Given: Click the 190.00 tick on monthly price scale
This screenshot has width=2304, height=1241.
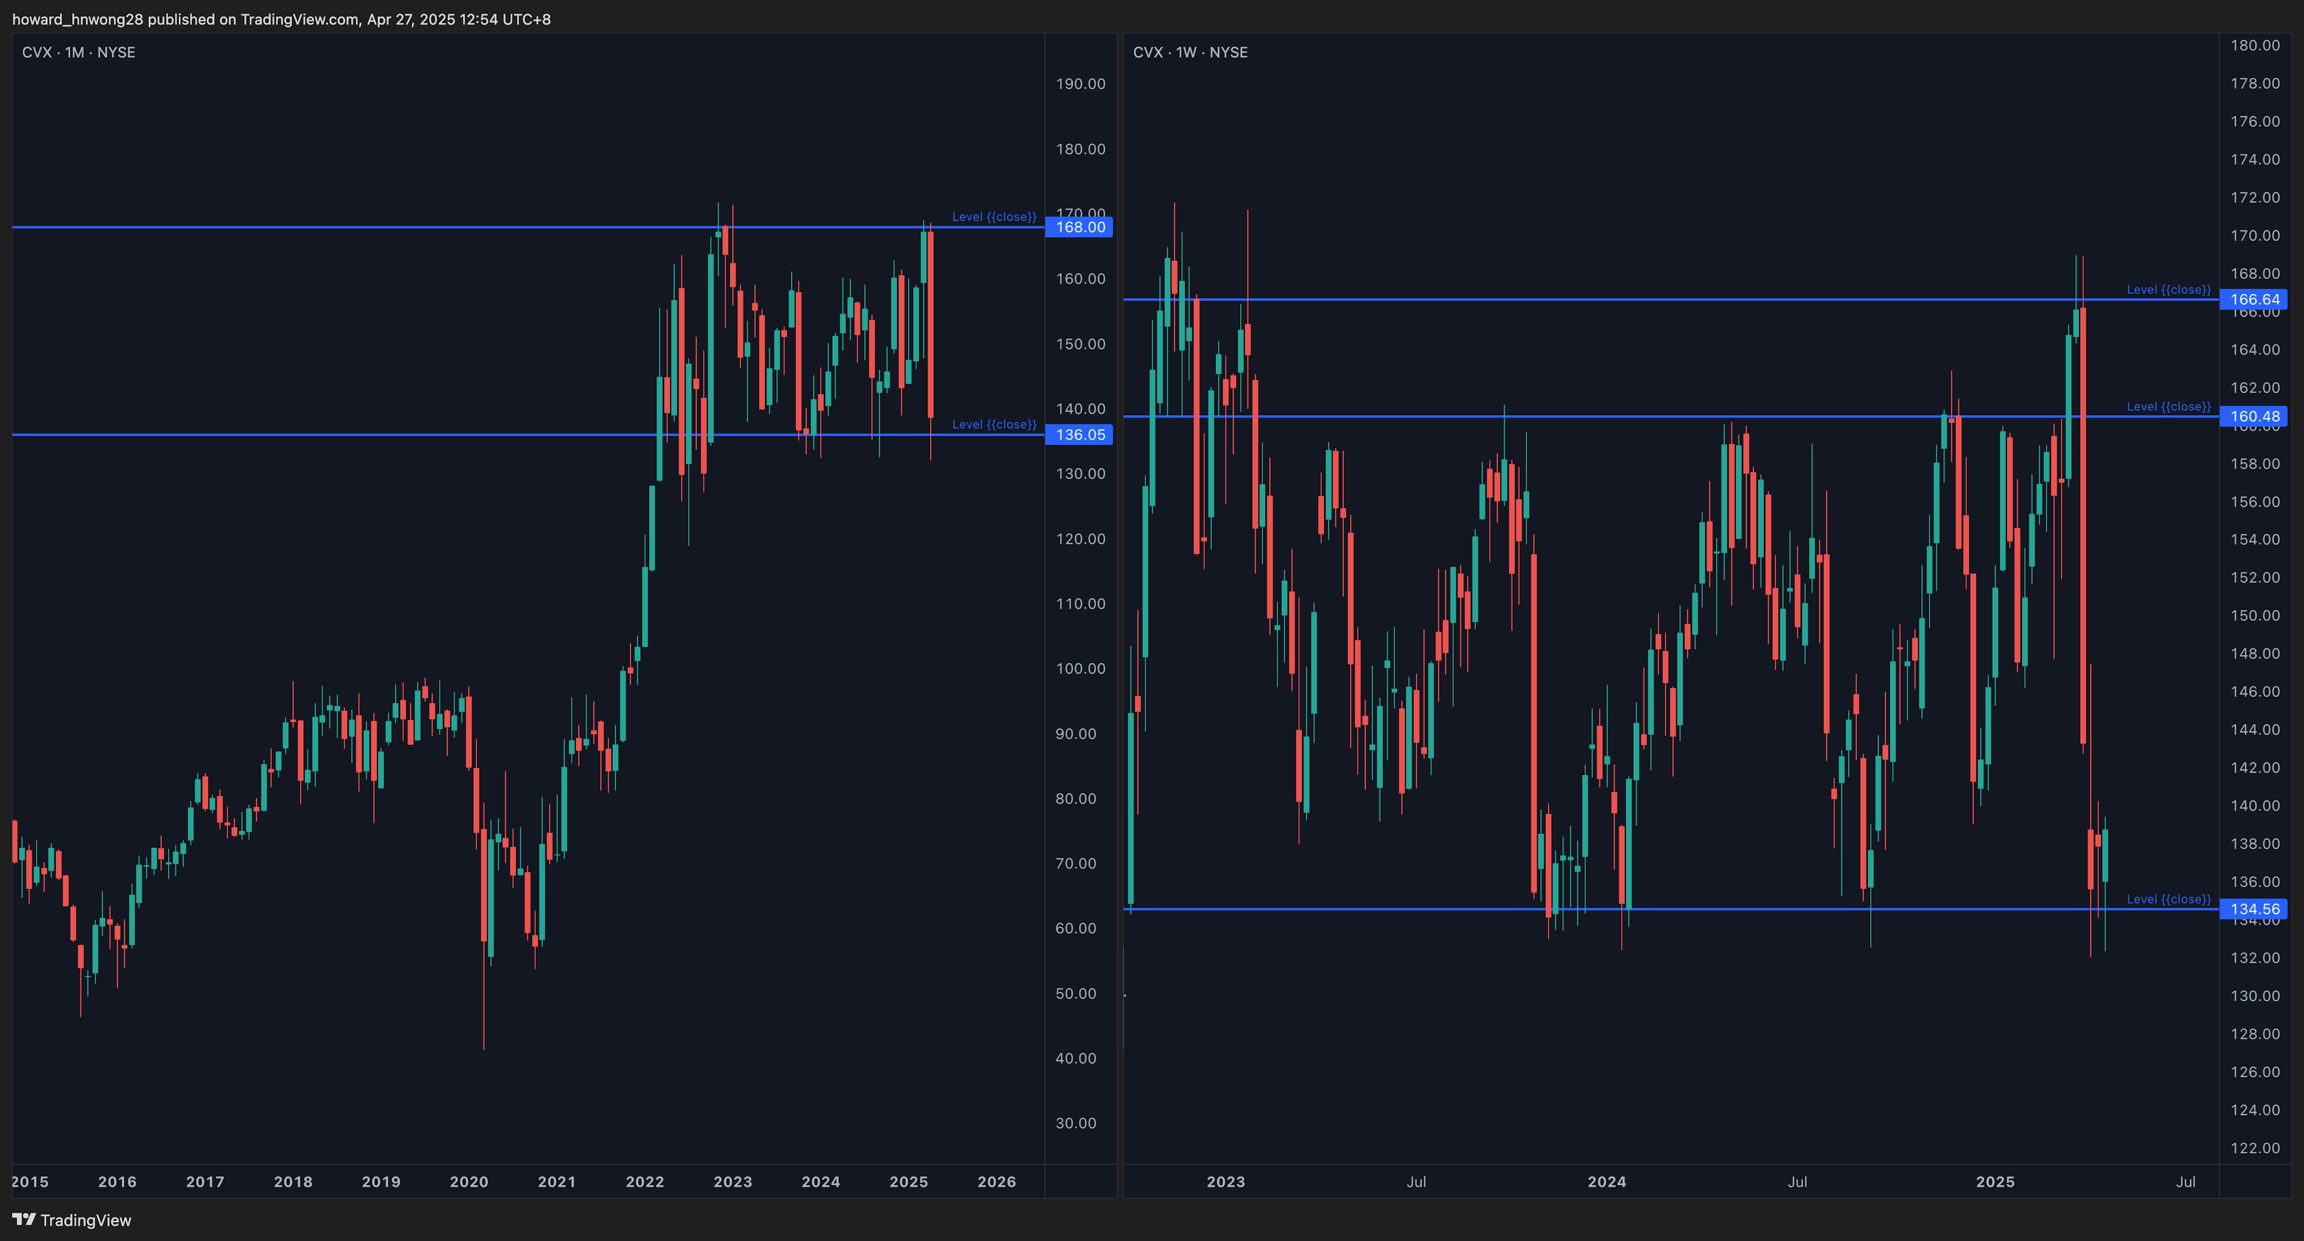Looking at the screenshot, I should [x=1079, y=84].
